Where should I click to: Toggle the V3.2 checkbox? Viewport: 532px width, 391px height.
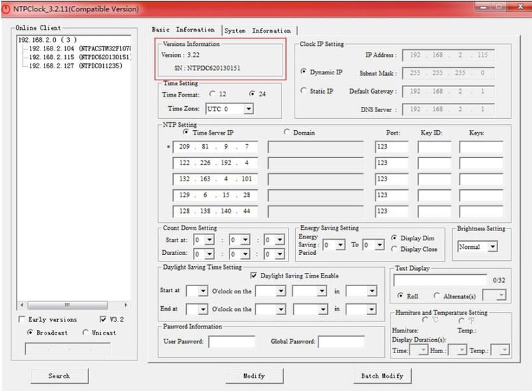(x=102, y=319)
